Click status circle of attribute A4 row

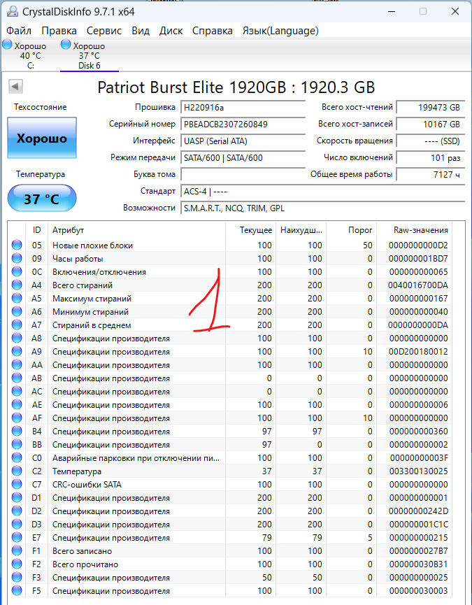click(x=17, y=285)
